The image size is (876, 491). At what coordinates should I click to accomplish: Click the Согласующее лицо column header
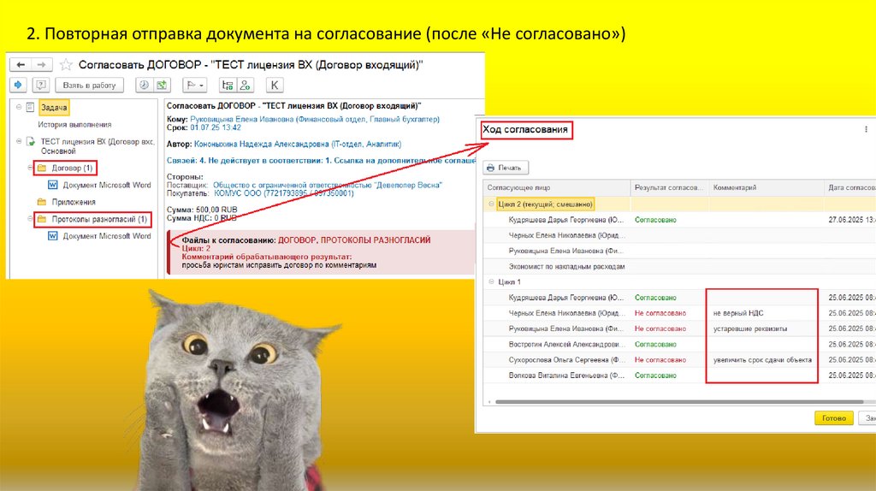(556, 187)
